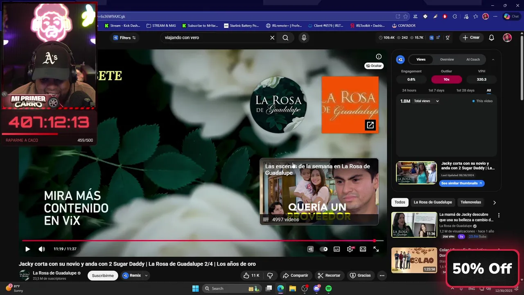
Task: Open more actions ellipsis below video
Action: pyautogui.click(x=382, y=276)
